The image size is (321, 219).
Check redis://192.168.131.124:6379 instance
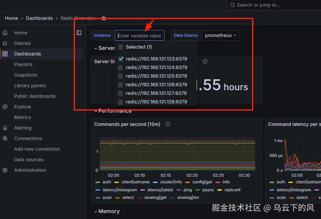[x=121, y=67]
